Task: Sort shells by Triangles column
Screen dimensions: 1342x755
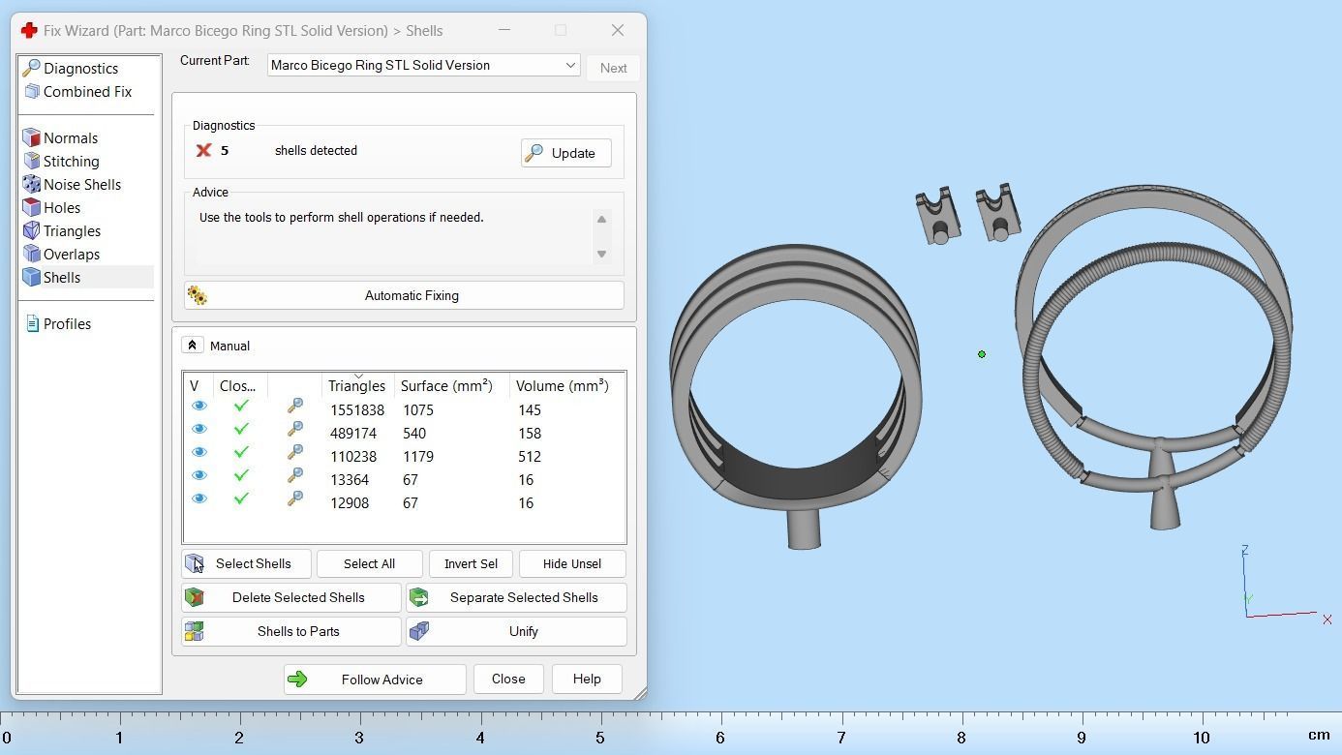Action: pos(358,385)
